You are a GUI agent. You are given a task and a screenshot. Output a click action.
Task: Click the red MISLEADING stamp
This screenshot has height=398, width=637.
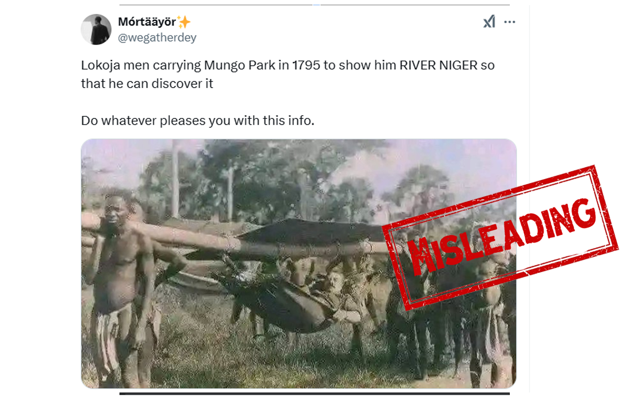coord(501,236)
